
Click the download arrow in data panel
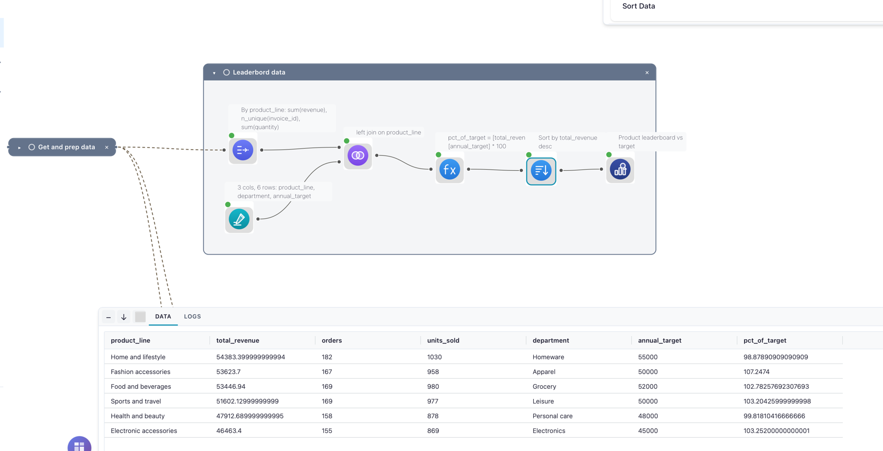(124, 317)
